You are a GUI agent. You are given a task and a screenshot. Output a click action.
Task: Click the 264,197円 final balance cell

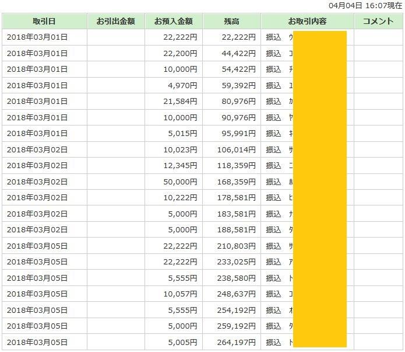(237, 342)
